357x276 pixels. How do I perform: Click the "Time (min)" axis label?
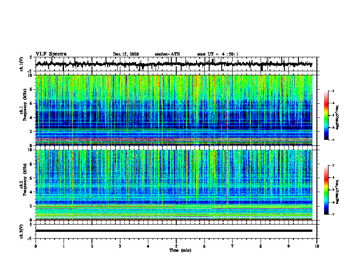pos(180,250)
